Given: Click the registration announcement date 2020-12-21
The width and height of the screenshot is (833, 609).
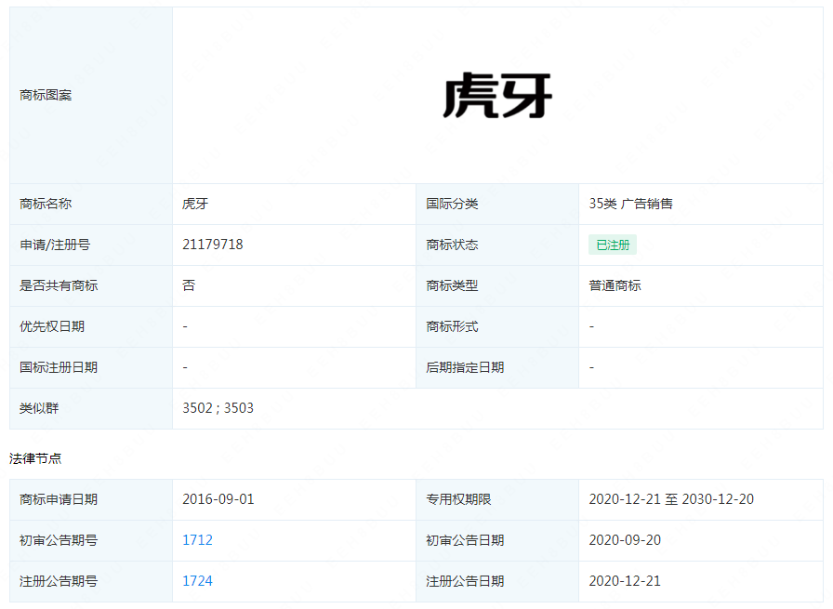Looking at the screenshot, I should [x=625, y=581].
